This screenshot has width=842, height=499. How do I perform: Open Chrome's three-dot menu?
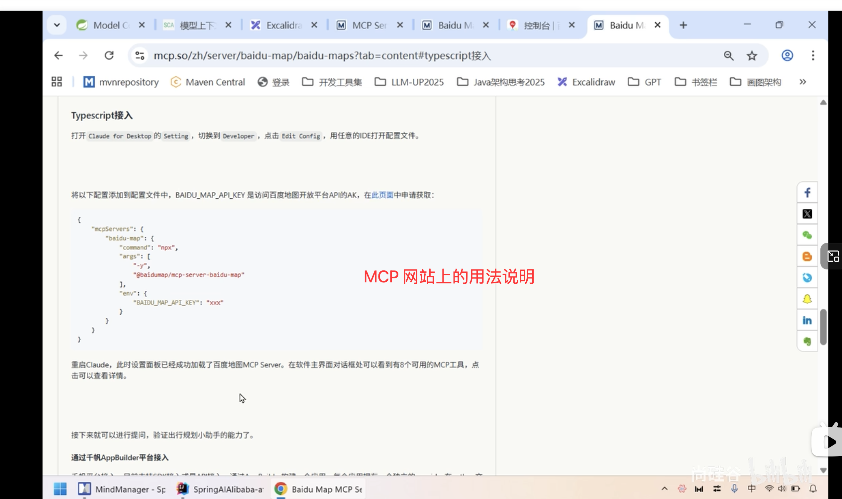point(813,55)
